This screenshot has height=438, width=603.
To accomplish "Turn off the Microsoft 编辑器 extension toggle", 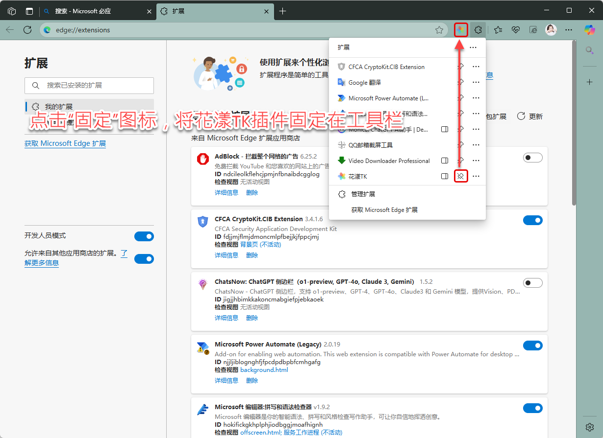I will [x=533, y=408].
